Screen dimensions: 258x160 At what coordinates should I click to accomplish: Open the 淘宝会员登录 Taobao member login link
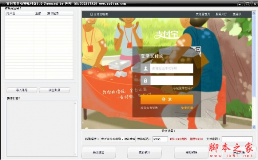[149, 108]
